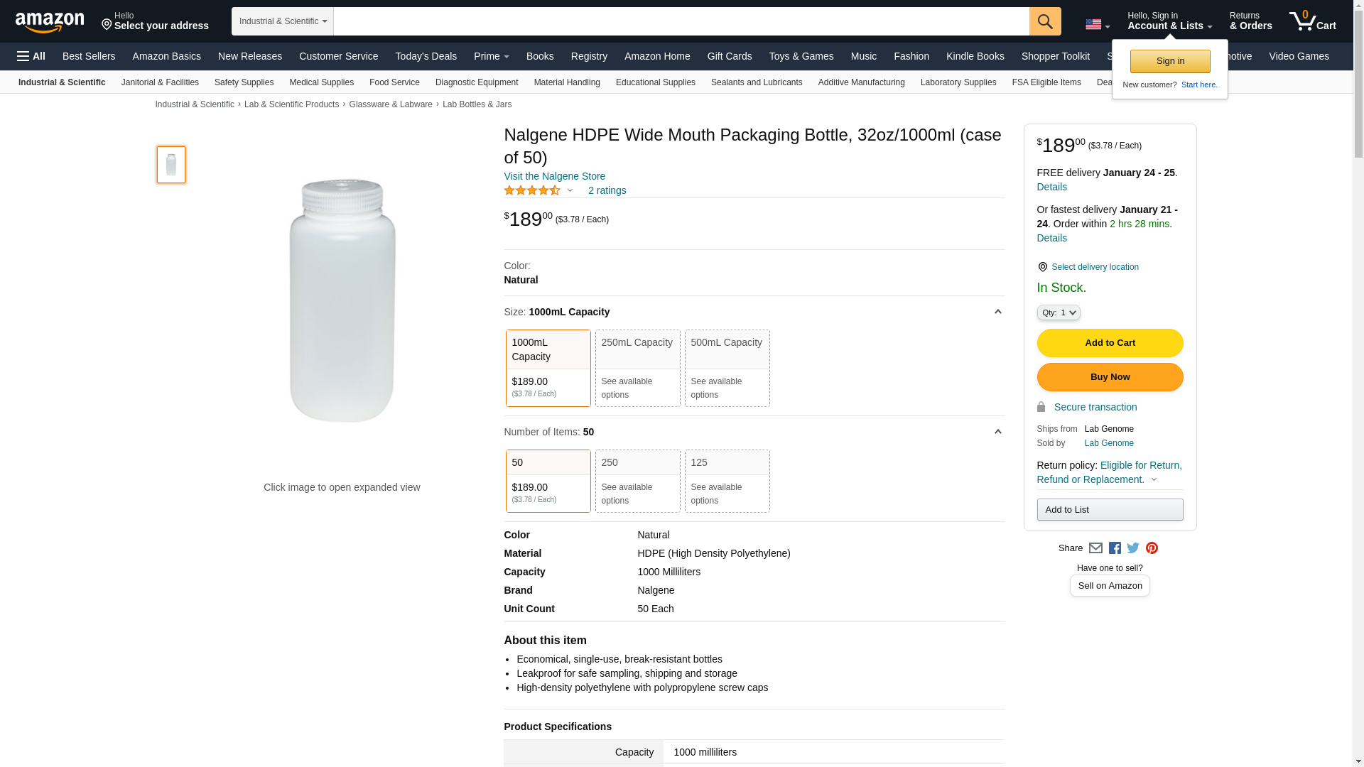This screenshot has height=767, width=1364.
Task: Share product via email icon
Action: (x=1095, y=548)
